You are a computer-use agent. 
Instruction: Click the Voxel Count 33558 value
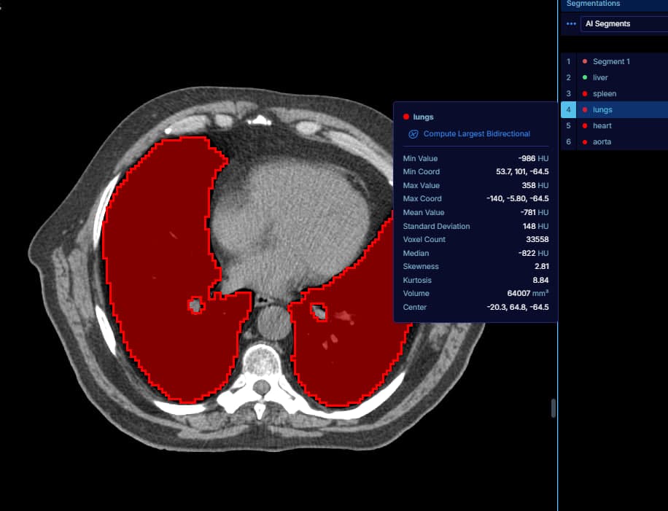pos(537,239)
